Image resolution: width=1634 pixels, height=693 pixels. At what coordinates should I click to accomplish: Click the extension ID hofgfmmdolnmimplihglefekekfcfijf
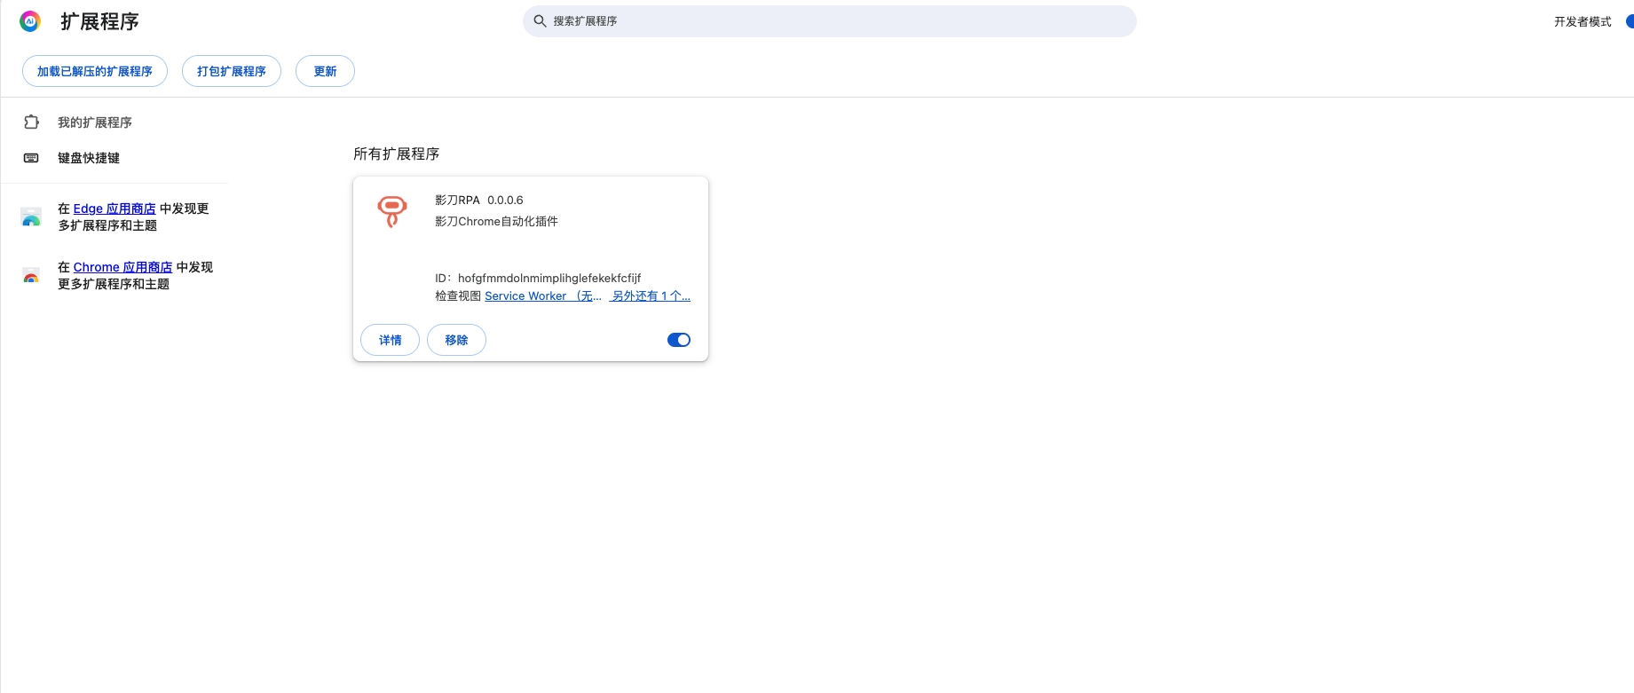click(x=549, y=278)
